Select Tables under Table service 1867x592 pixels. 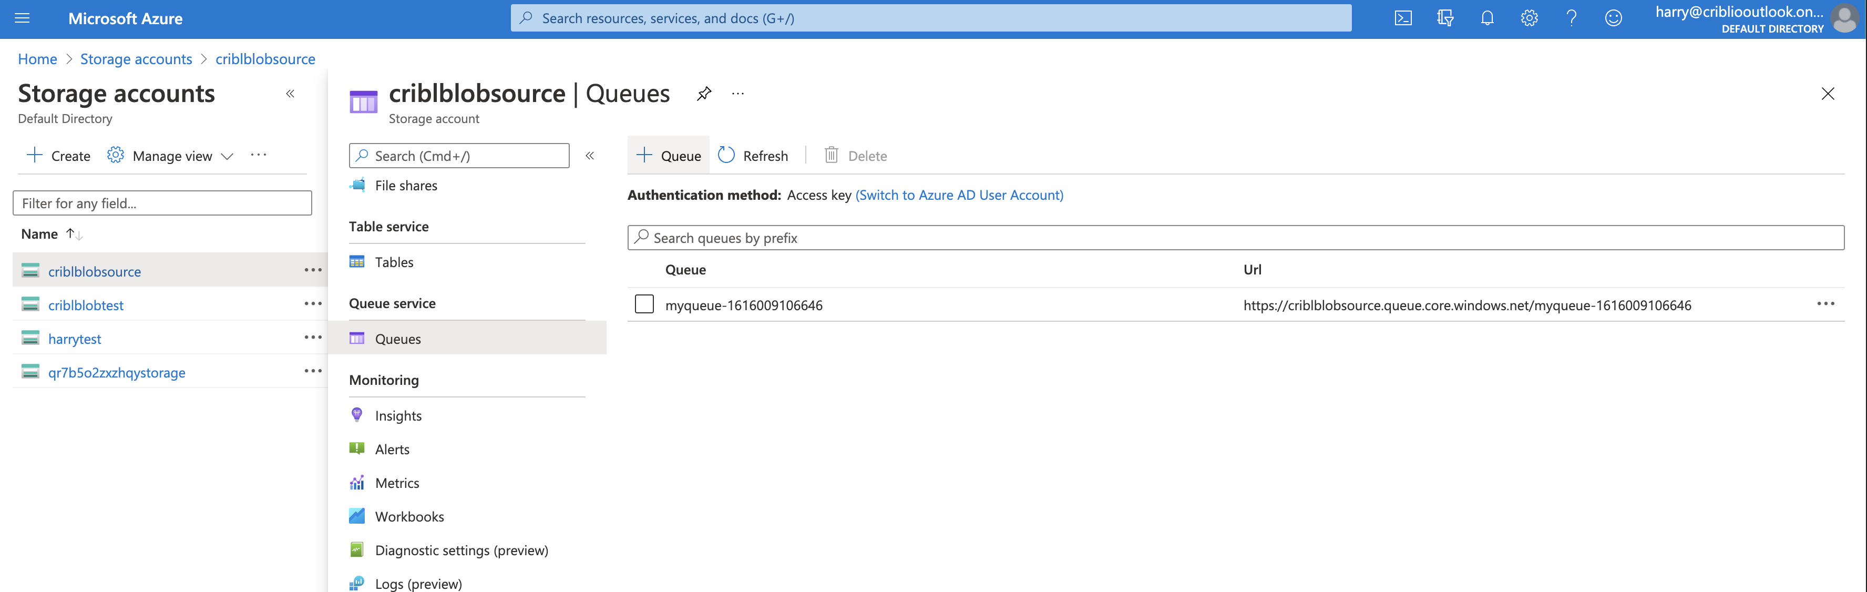[394, 262]
